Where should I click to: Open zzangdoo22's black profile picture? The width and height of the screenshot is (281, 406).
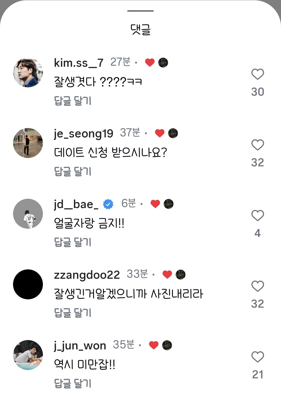[x=28, y=284]
